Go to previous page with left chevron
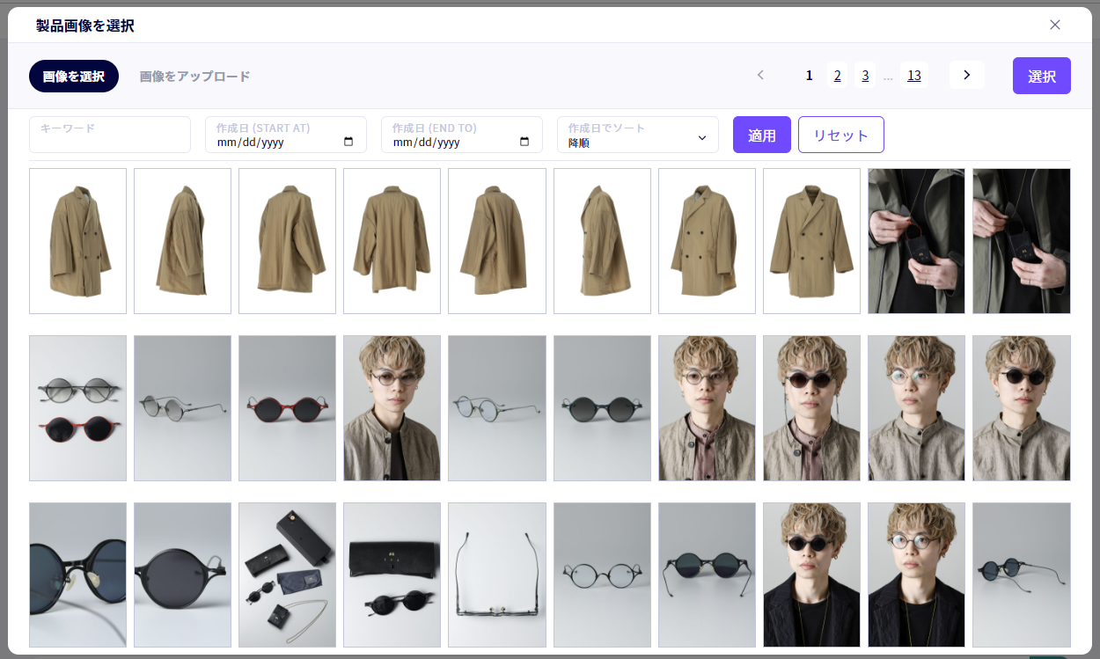 coord(761,75)
